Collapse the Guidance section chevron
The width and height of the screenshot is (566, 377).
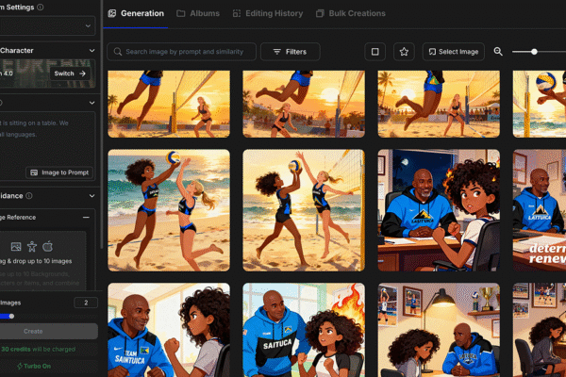click(x=91, y=196)
